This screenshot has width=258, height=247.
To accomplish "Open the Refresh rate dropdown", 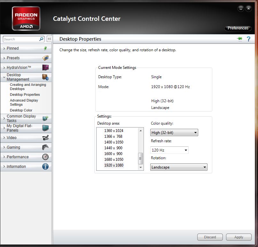I will [x=169, y=150].
